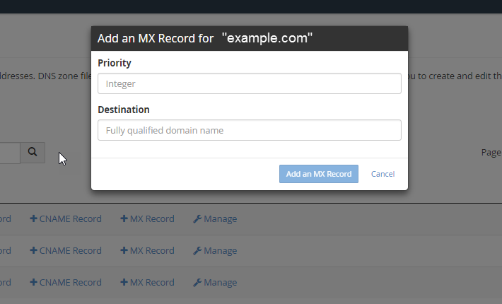Add MX Record in second visible row

(147, 251)
